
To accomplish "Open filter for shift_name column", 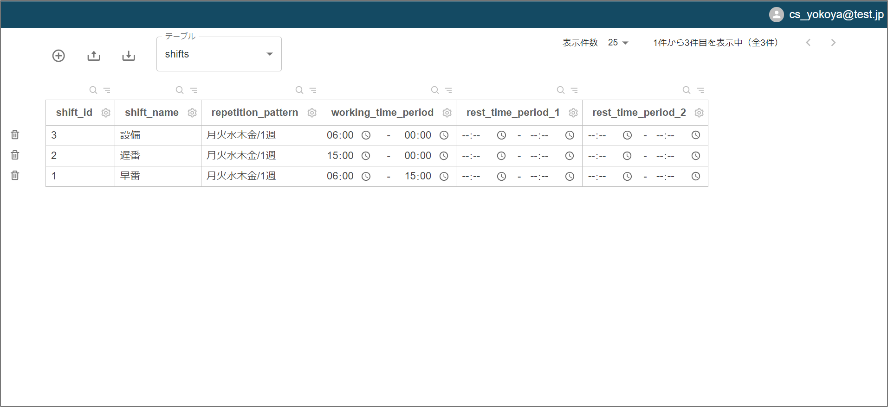I will point(194,90).
